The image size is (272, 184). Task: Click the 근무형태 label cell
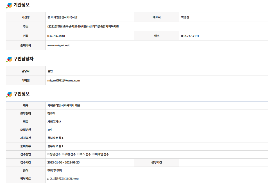[x=26, y=113]
